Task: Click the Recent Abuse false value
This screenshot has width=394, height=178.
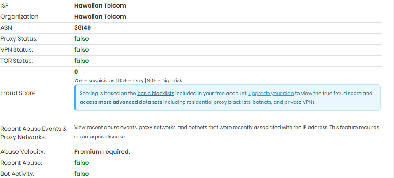Action: coord(81,163)
